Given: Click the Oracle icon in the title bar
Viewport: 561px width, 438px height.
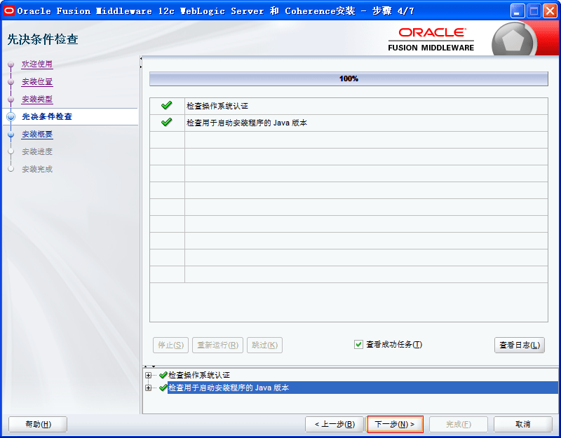Looking at the screenshot, I should pyautogui.click(x=8, y=11).
